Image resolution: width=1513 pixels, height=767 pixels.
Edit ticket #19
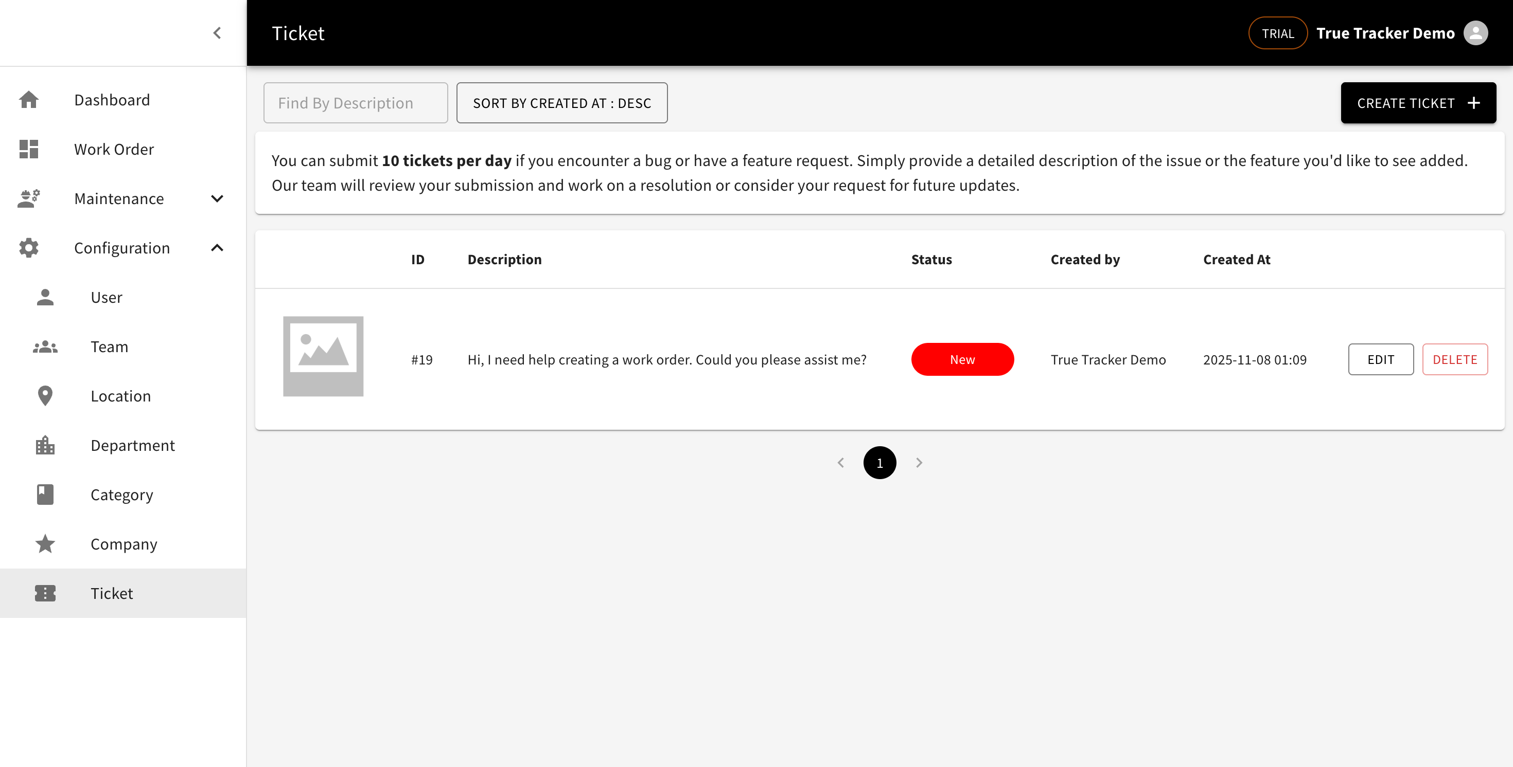pyautogui.click(x=1380, y=359)
